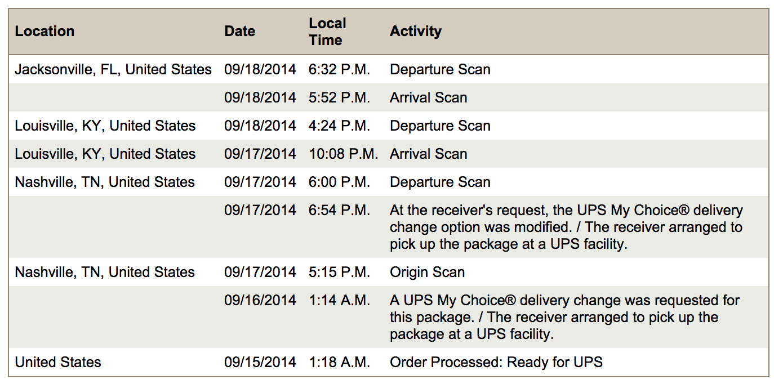Click the Date column header

(239, 32)
